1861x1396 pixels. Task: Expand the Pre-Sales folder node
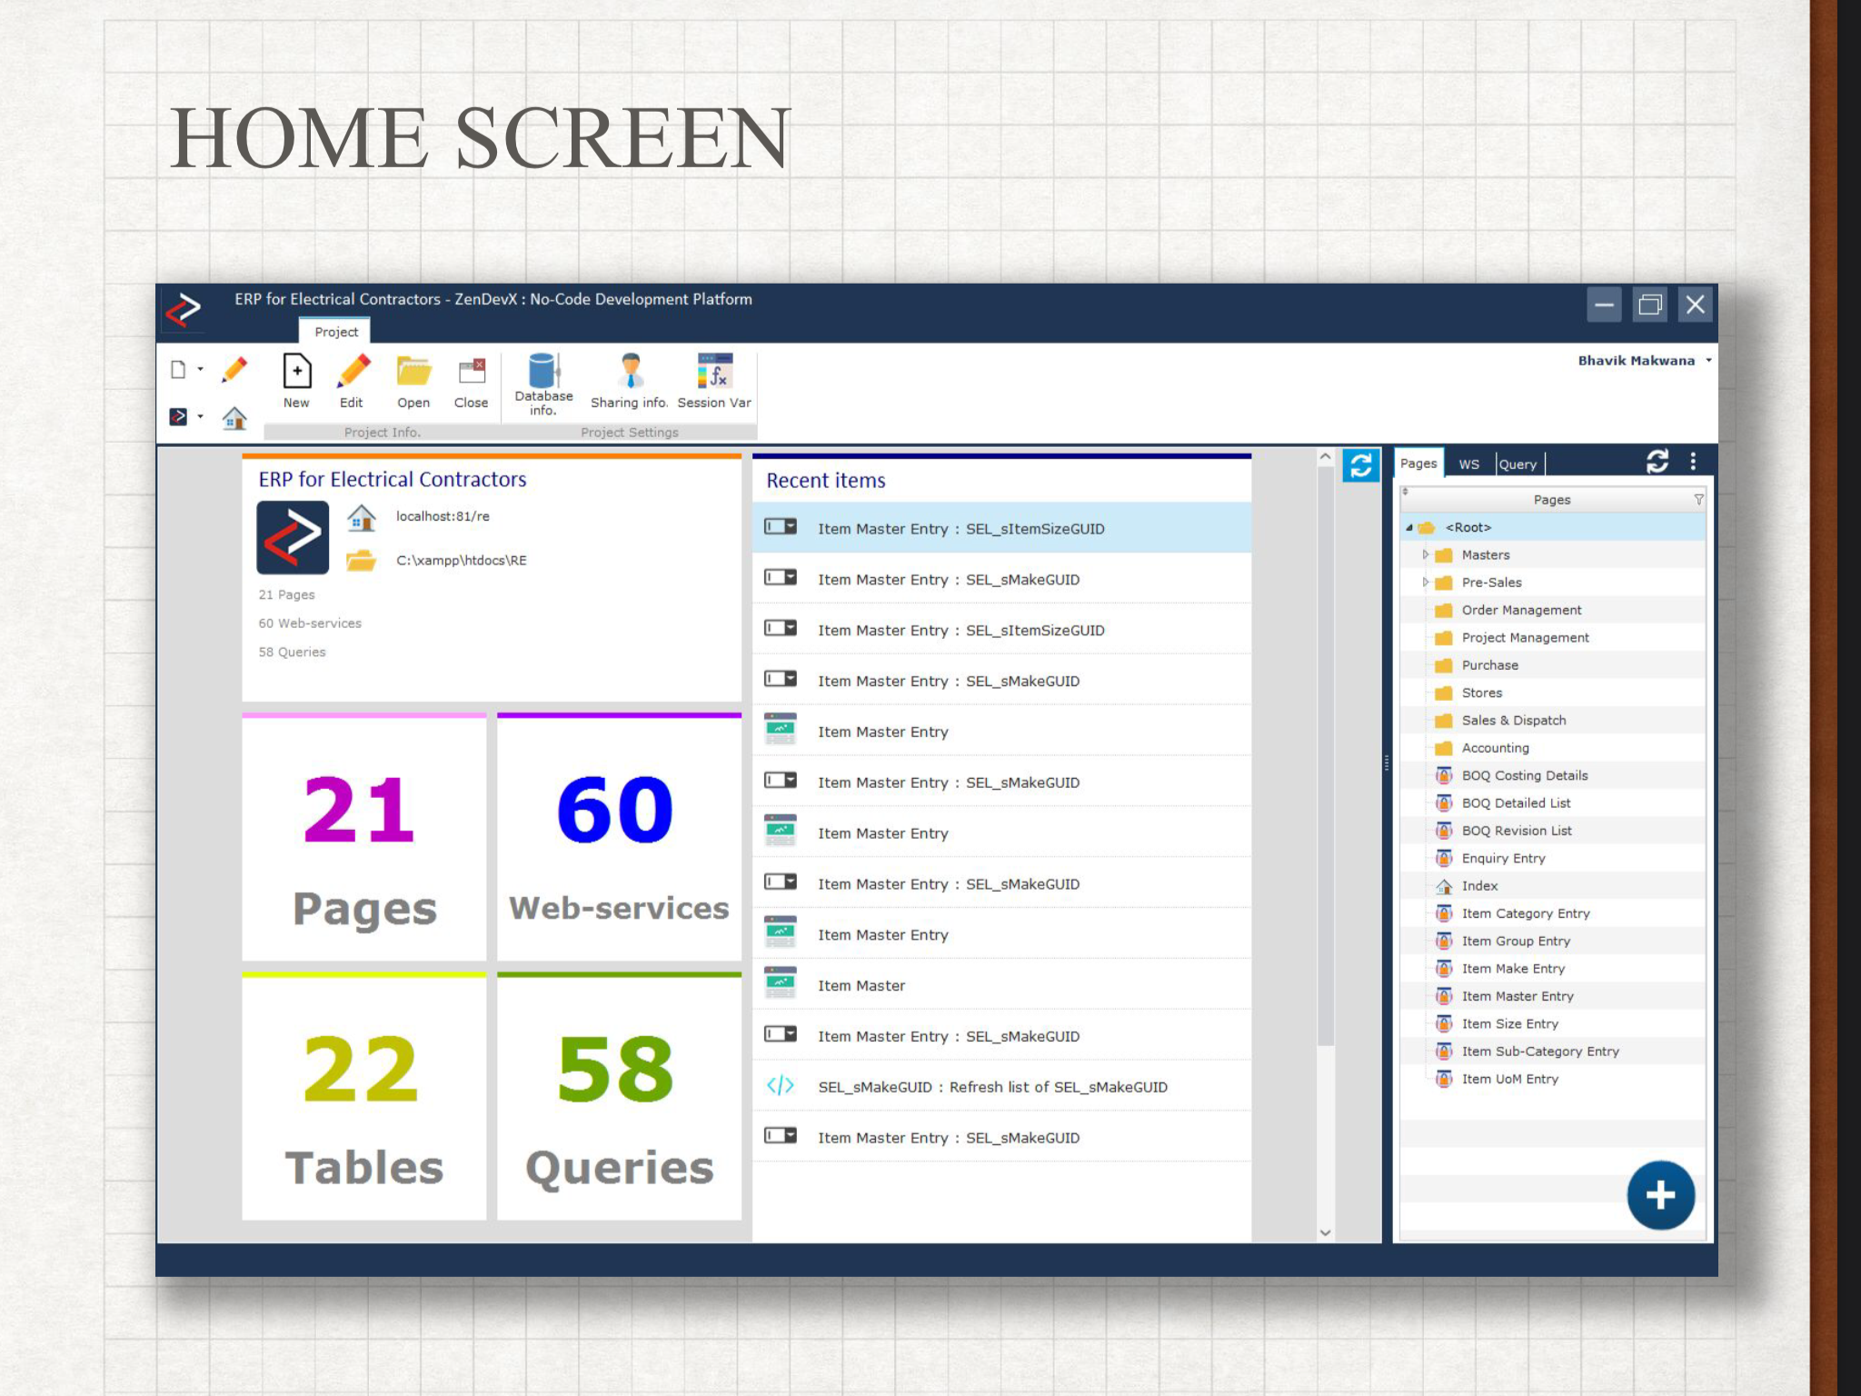point(1425,583)
